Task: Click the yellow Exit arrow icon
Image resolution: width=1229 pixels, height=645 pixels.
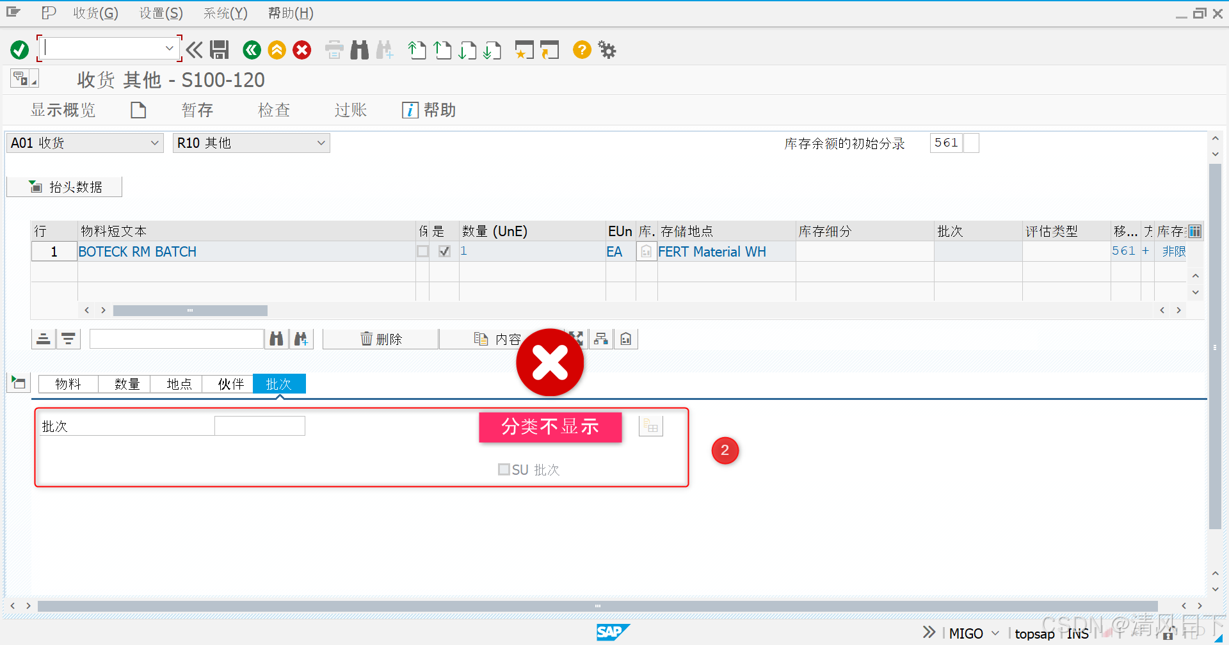Action: (x=277, y=49)
